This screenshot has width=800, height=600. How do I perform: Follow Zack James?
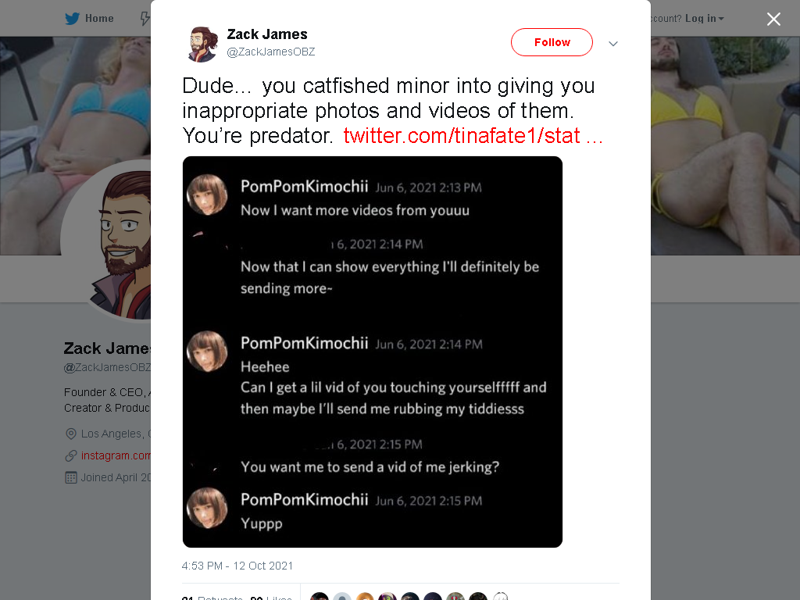pyautogui.click(x=552, y=42)
